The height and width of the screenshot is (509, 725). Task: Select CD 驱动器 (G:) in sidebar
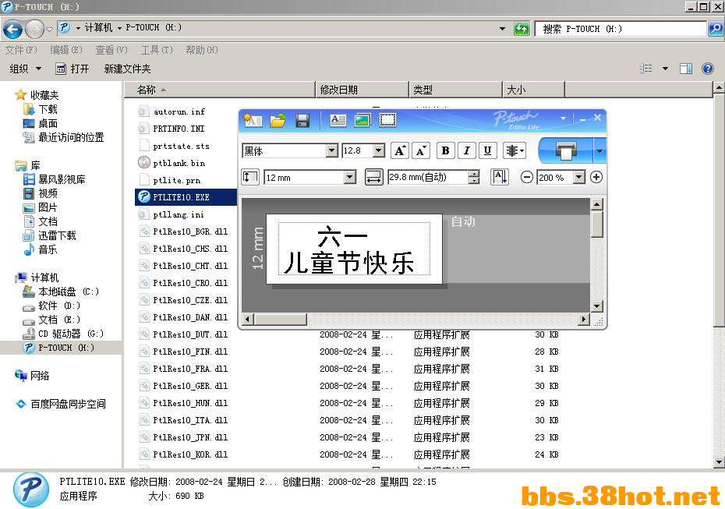tap(63, 334)
